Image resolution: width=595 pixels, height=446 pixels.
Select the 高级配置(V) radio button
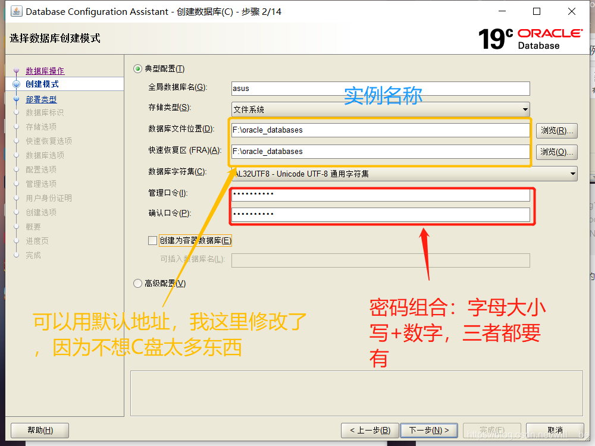(137, 283)
